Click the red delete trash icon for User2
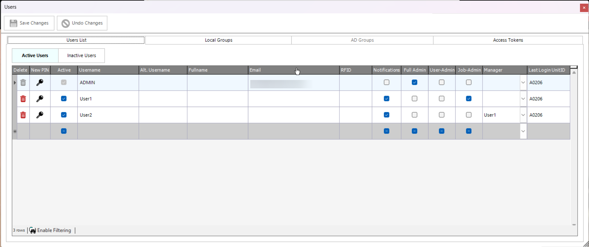Viewport: 589px width, 247px height. 23,115
